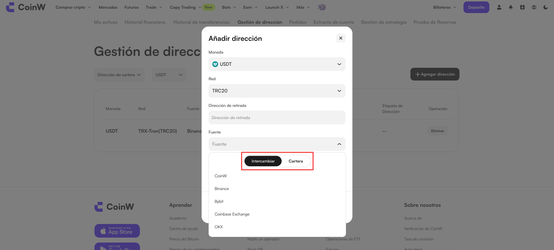Open Prueba de Reservas tab
Viewport: 554px width, 250px height.
(x=435, y=22)
